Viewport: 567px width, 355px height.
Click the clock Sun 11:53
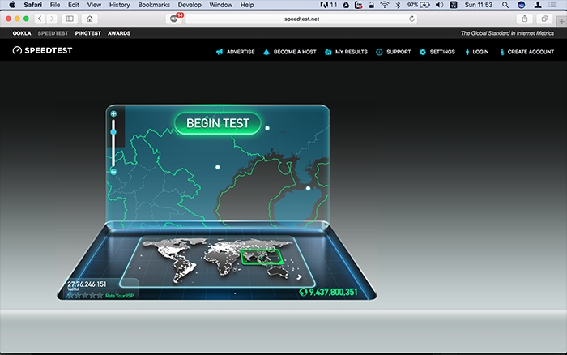coord(479,5)
